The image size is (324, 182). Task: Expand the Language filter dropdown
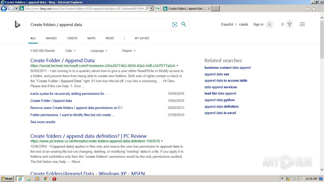tap(99, 51)
